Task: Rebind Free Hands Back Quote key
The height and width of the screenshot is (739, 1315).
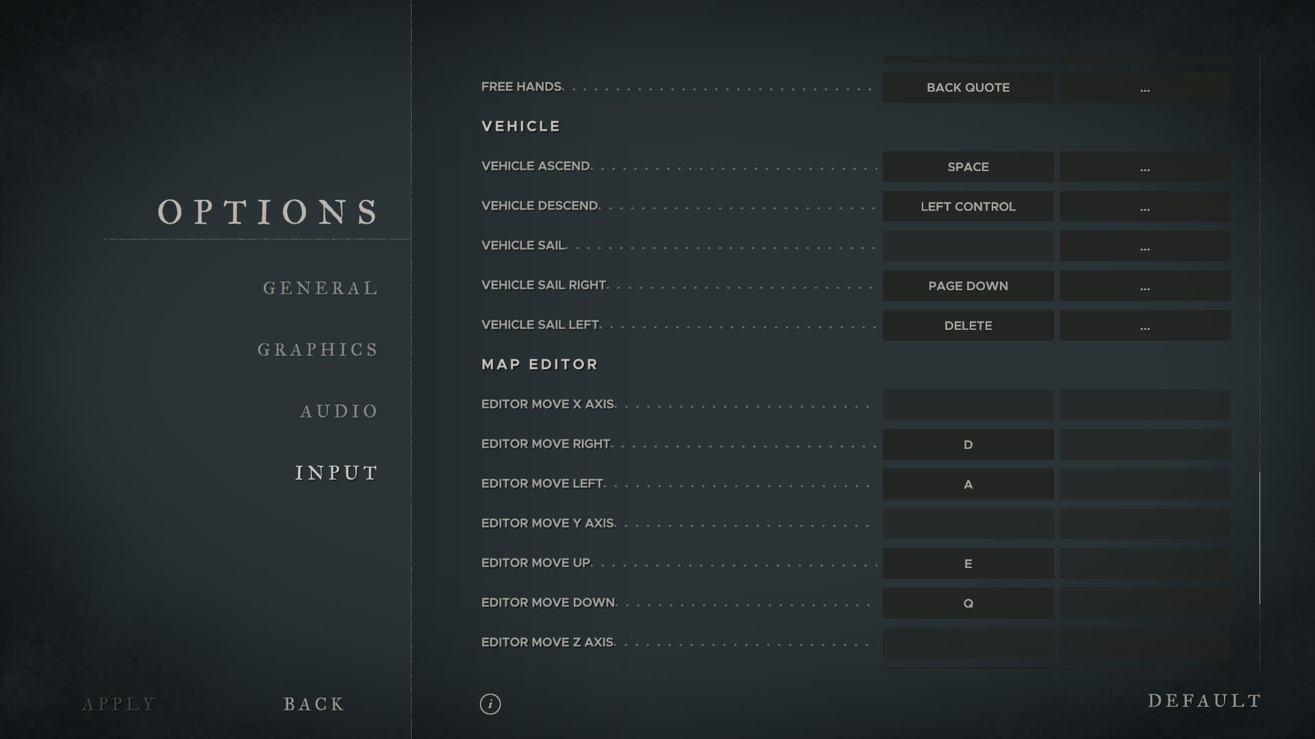Action: (x=968, y=88)
